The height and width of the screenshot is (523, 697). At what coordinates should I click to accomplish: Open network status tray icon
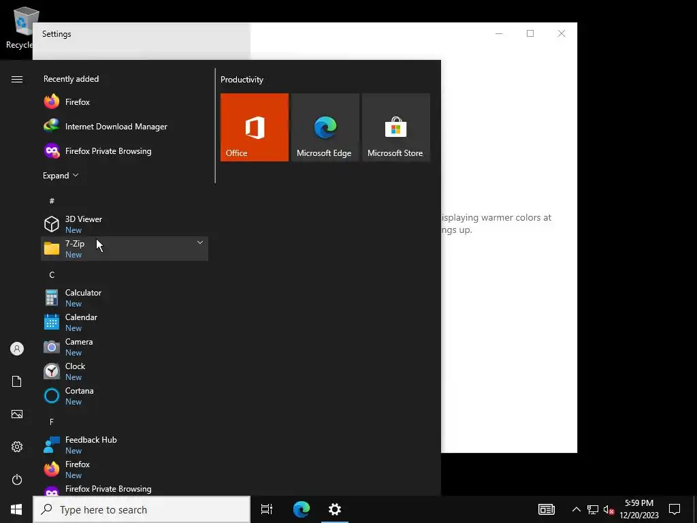tap(593, 509)
